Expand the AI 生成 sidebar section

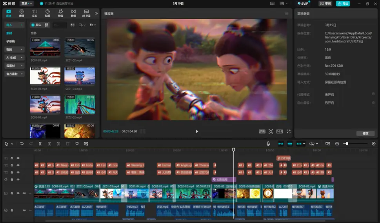pos(14,57)
